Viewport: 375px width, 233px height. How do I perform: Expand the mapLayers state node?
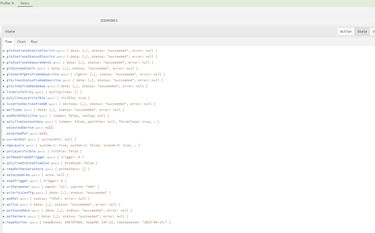click(4, 145)
